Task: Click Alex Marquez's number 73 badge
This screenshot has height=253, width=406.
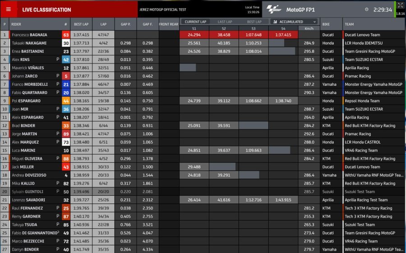Action: click(x=66, y=142)
